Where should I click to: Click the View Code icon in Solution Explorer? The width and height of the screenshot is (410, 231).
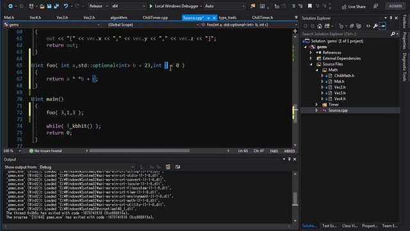(x=368, y=26)
